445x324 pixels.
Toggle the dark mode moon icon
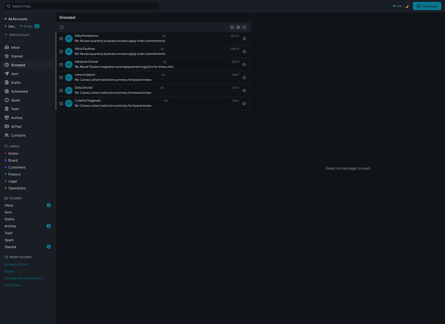pyautogui.click(x=407, y=6)
